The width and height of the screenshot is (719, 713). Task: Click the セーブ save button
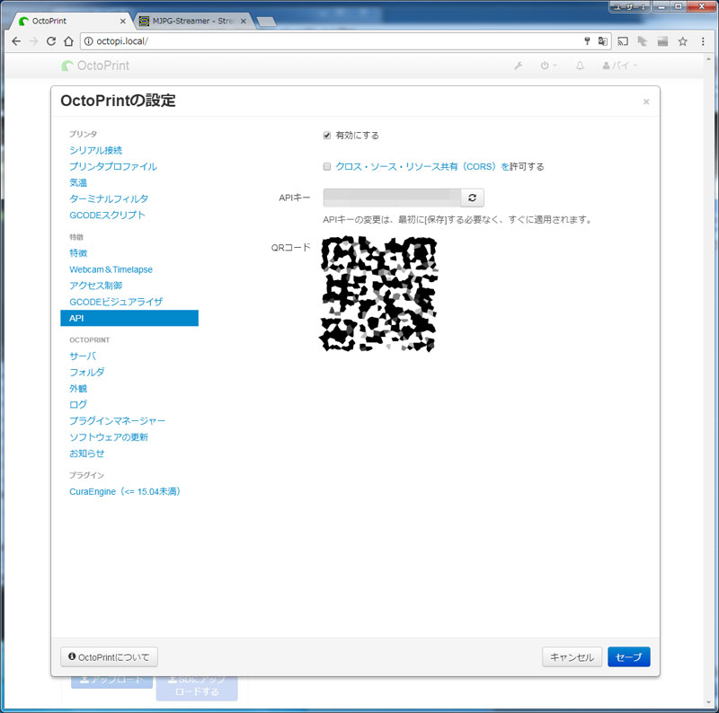click(x=628, y=657)
